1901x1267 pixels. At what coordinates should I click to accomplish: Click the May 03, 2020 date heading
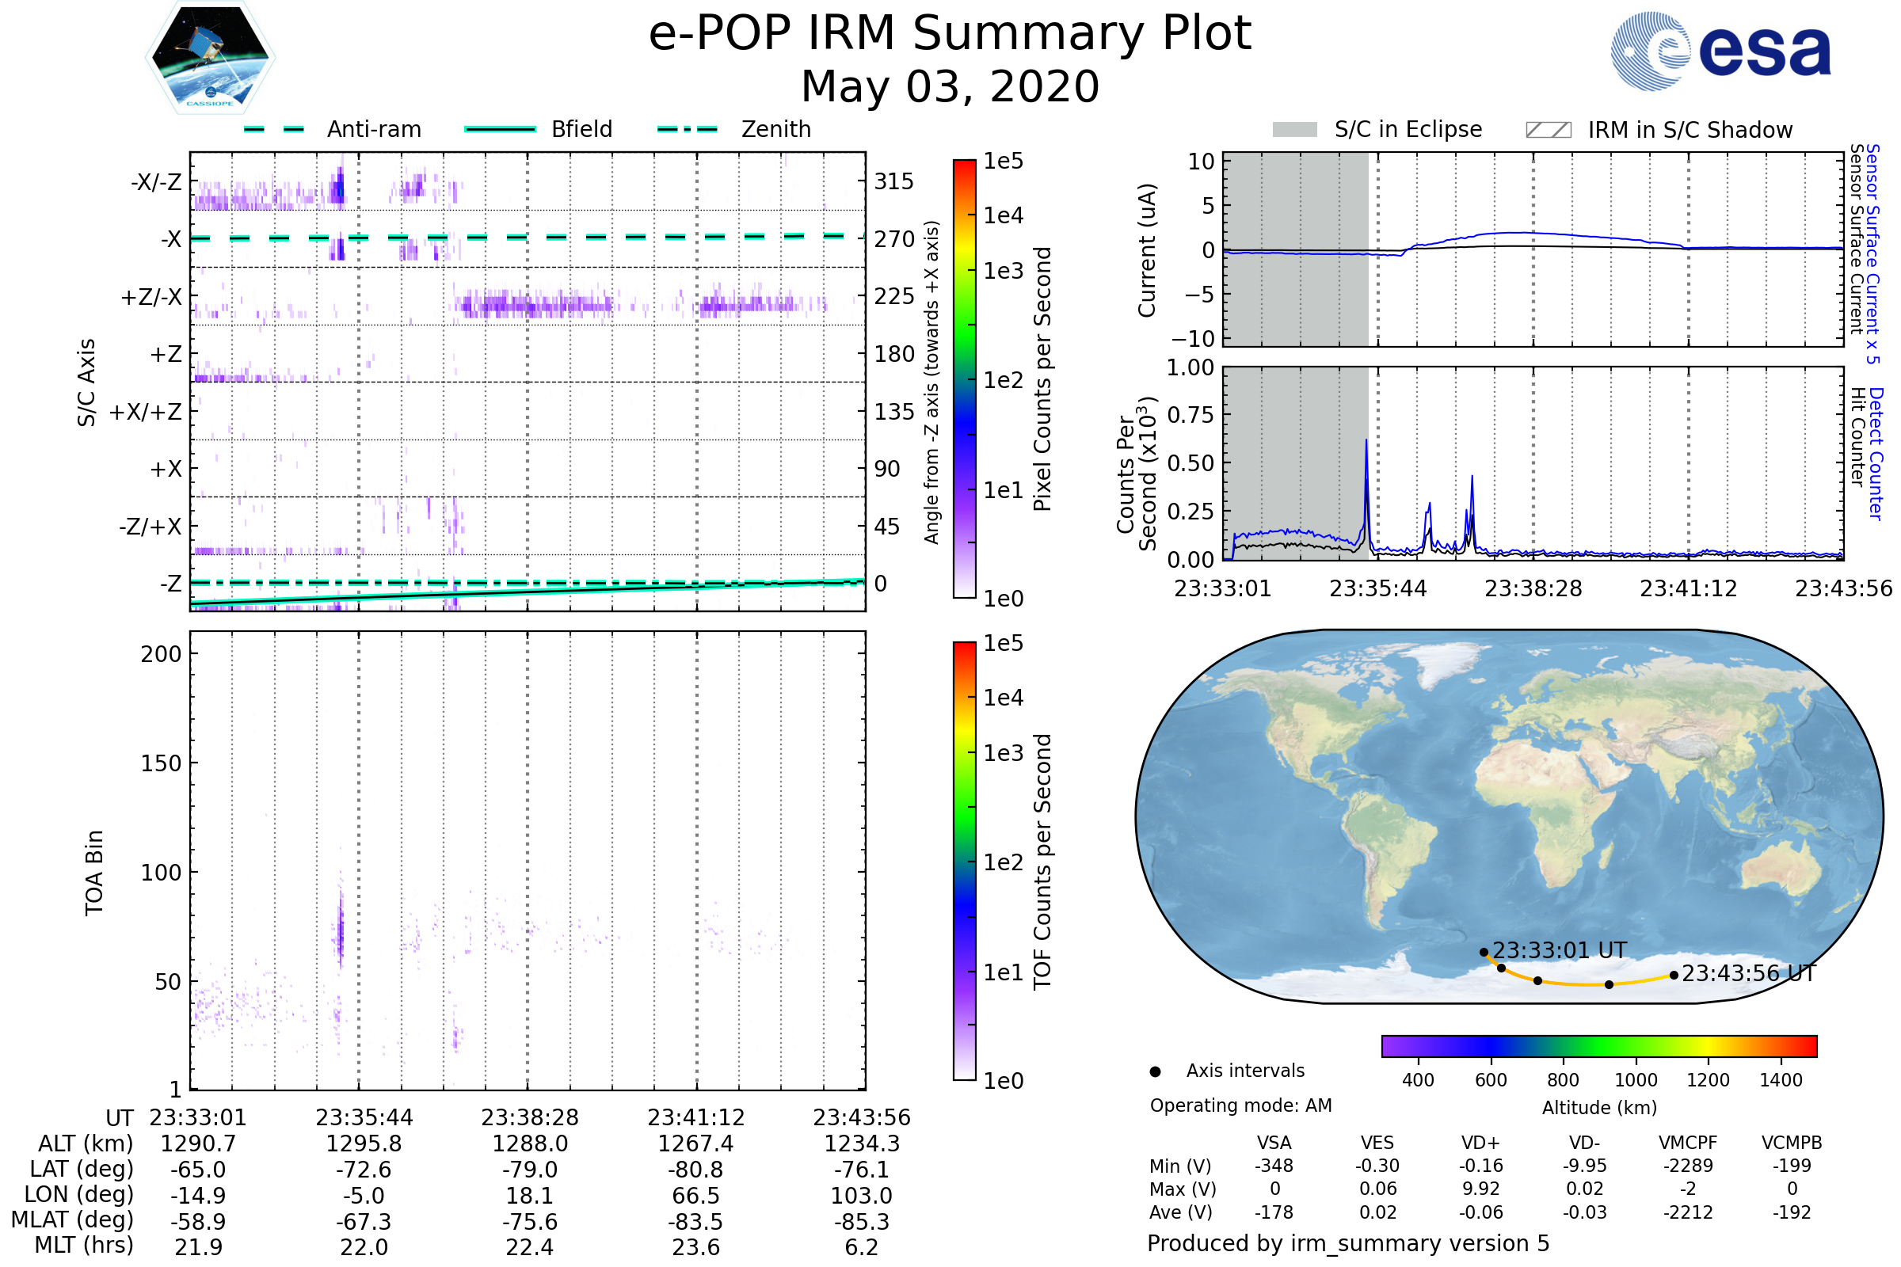[950, 87]
